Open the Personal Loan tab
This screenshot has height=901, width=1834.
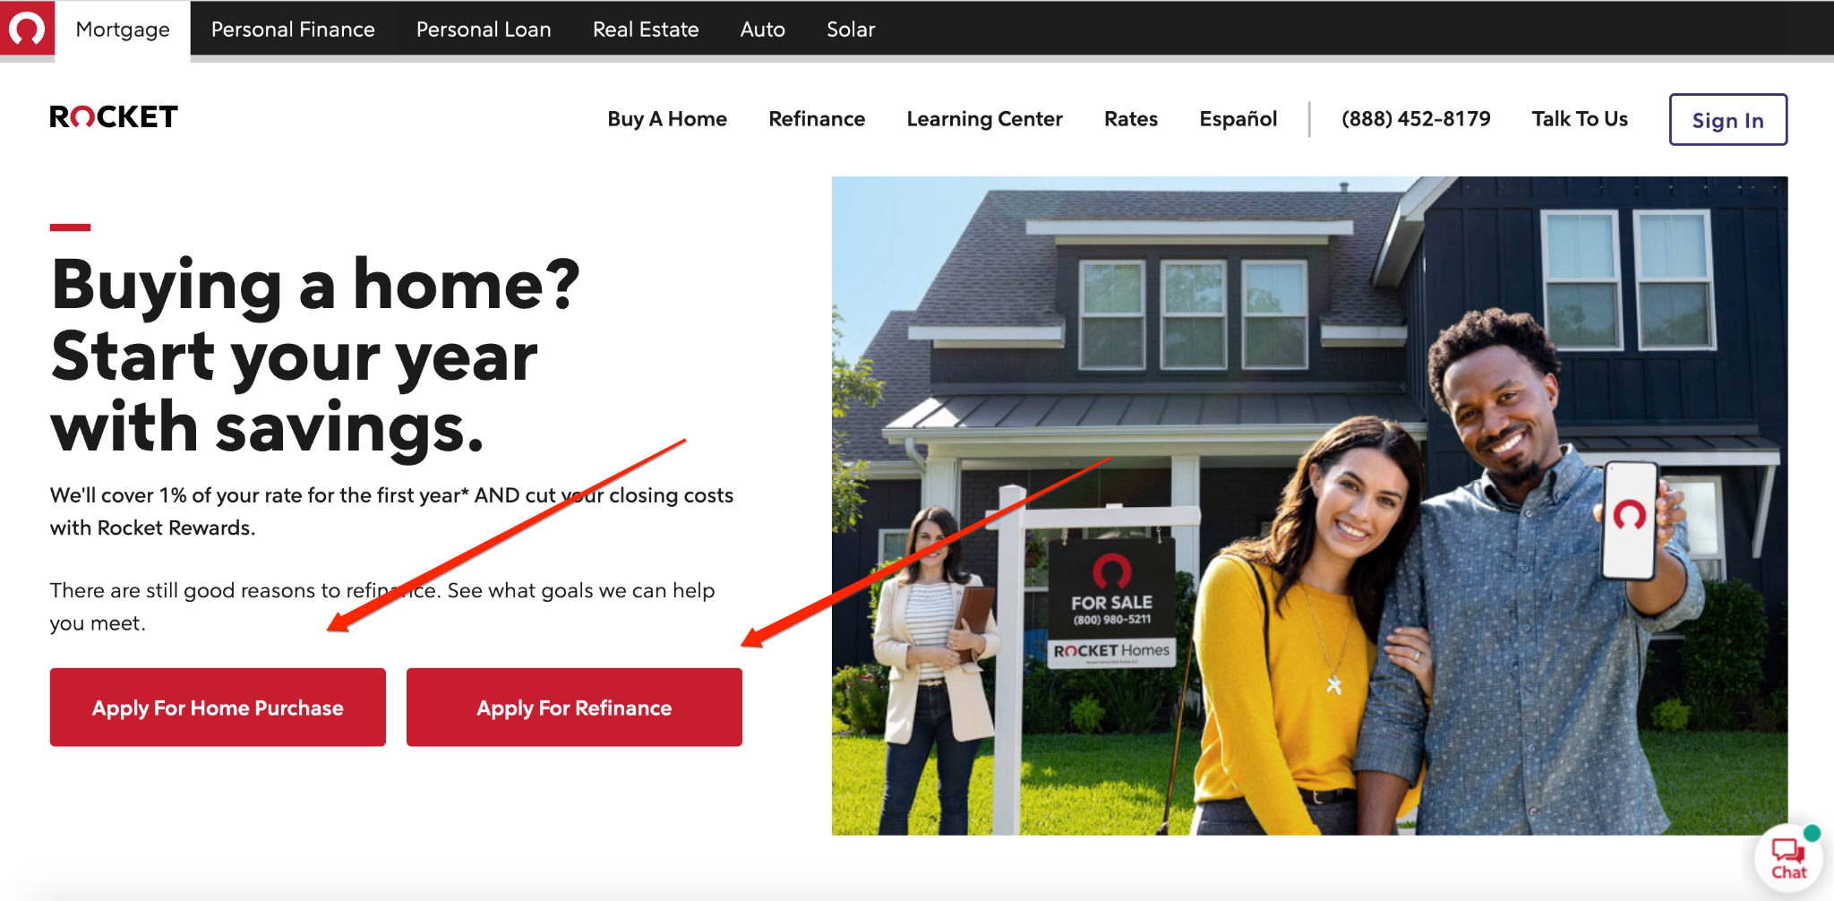pos(484,30)
